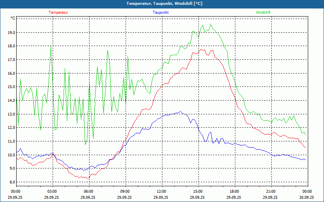This screenshot has width=324, height=202.
Task: Select the 06:00 time axis label
Action: (x=89, y=191)
